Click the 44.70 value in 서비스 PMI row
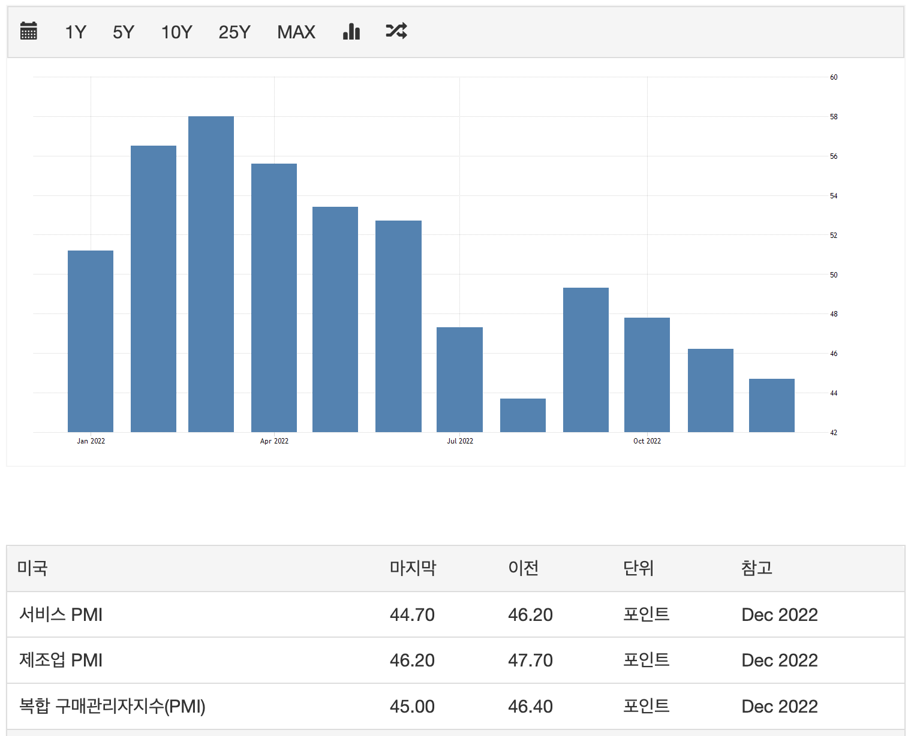Viewport: 914px width, 736px height. 412,614
